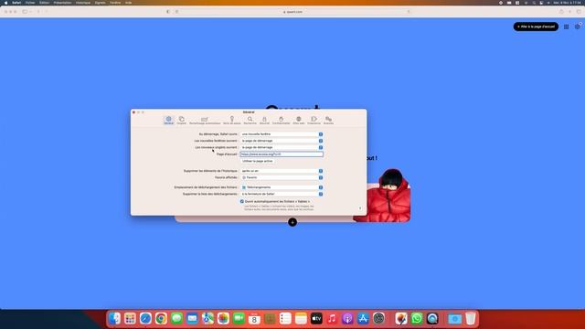Open Music from the dock
This screenshot has height=329, width=585.
332,319
